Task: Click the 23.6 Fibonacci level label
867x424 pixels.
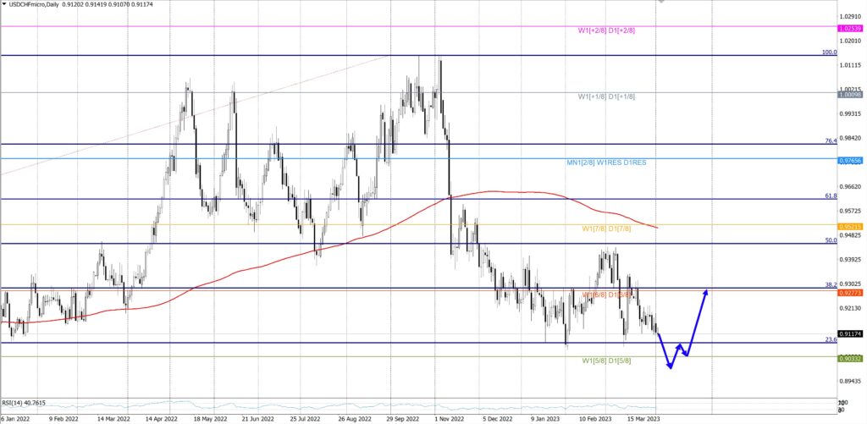Action: 831,339
